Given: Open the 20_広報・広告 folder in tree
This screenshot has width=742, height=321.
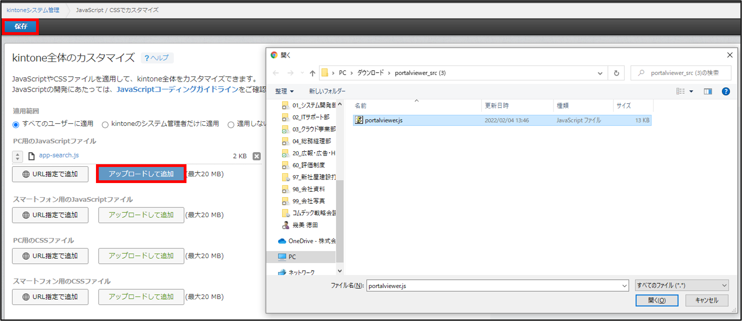Looking at the screenshot, I should pos(309,153).
